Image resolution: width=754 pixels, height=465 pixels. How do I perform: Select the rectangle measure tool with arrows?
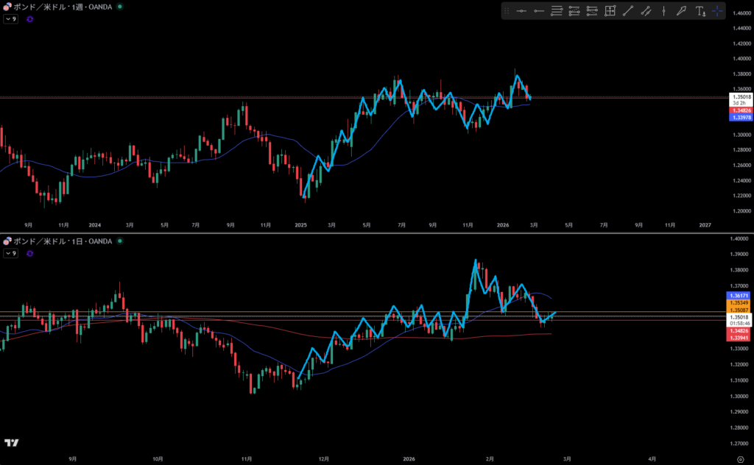pos(610,11)
